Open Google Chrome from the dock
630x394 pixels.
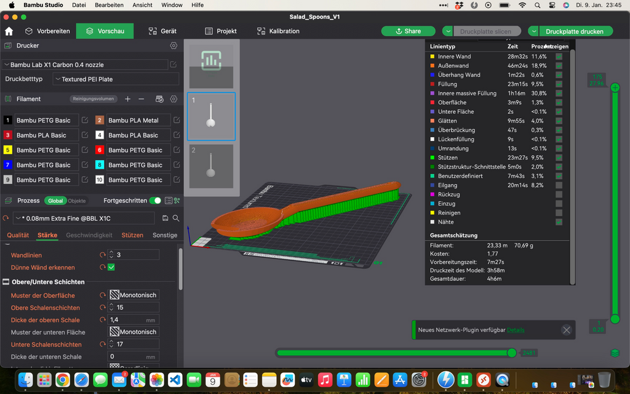pos(63,379)
